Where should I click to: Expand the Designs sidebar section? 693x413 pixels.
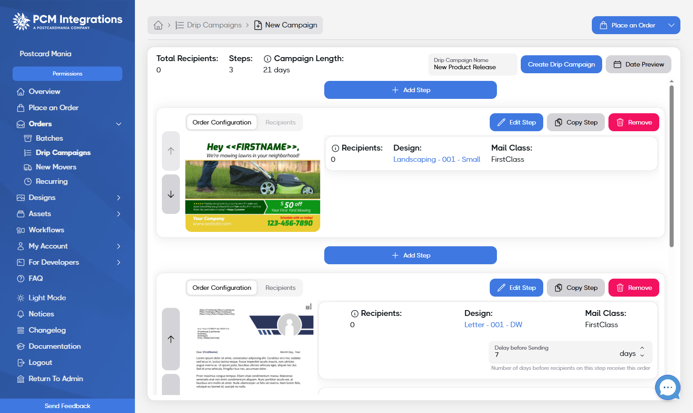pyautogui.click(x=119, y=198)
